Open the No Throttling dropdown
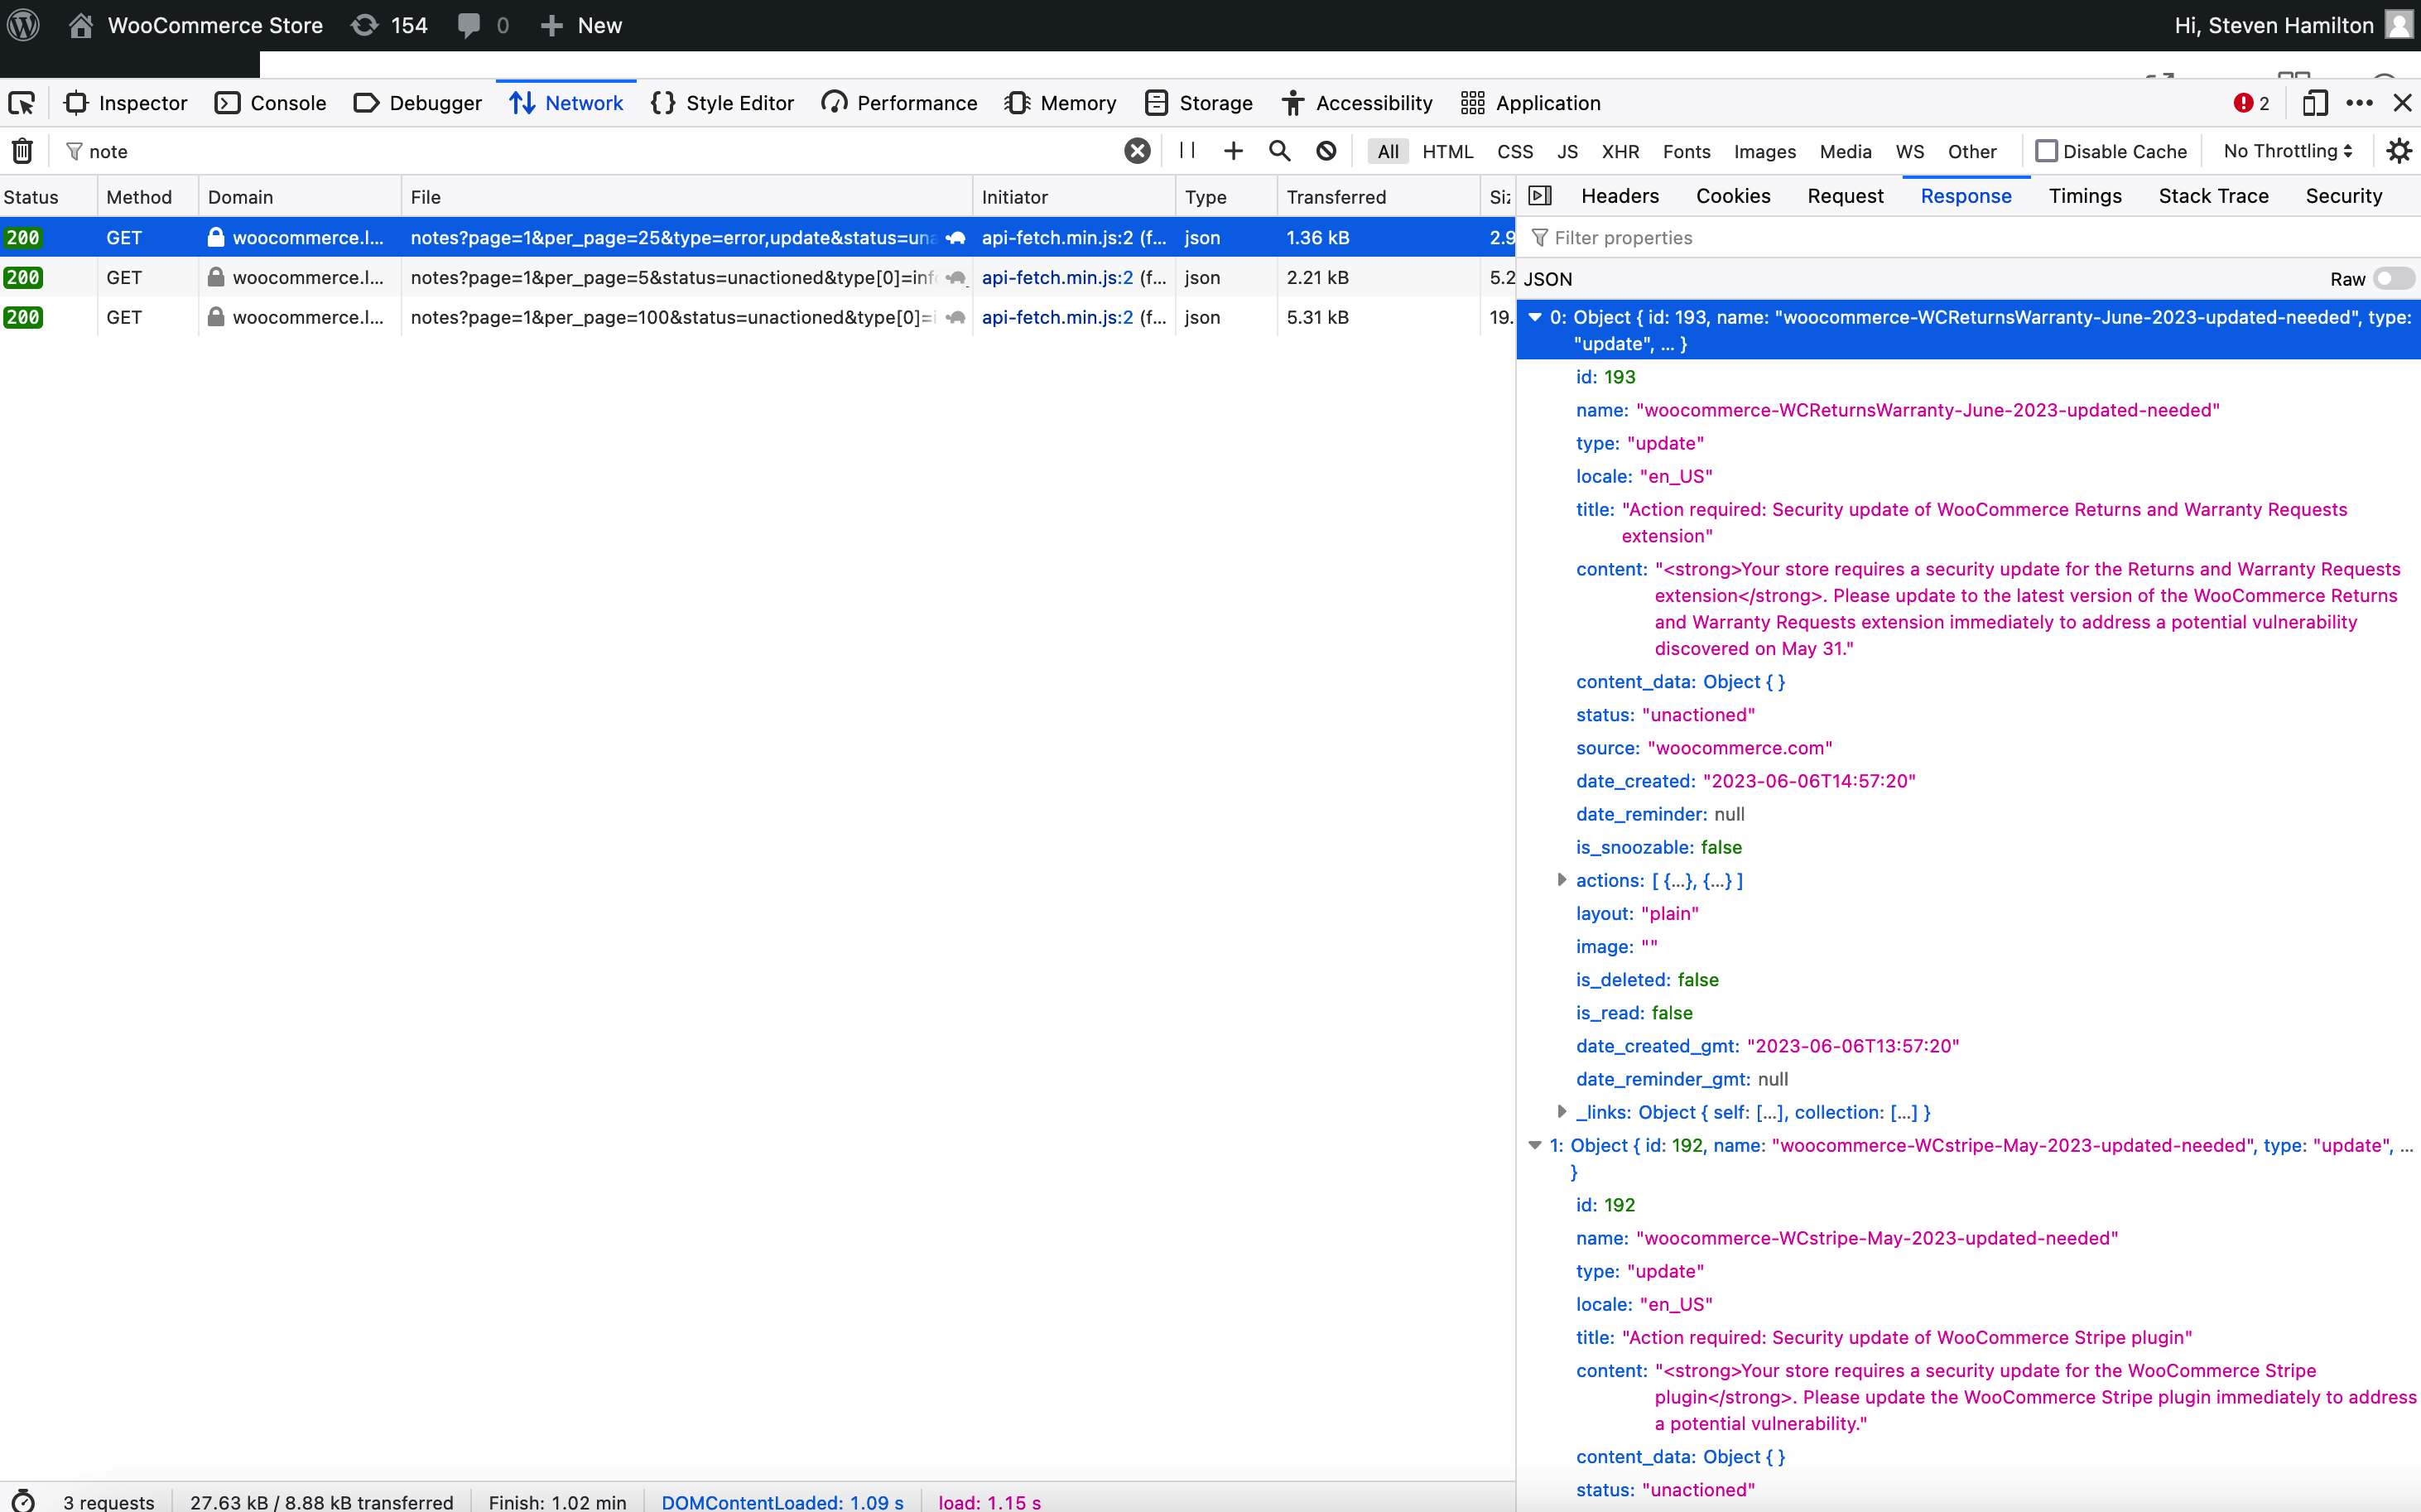 (2285, 151)
